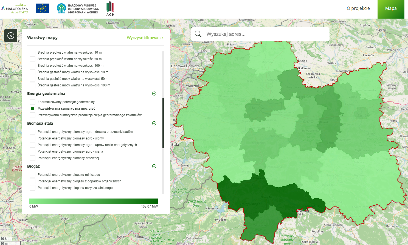This screenshot has width=408, height=245.
Task: Check biomasy agro - siana layer
Action: pos(33,151)
